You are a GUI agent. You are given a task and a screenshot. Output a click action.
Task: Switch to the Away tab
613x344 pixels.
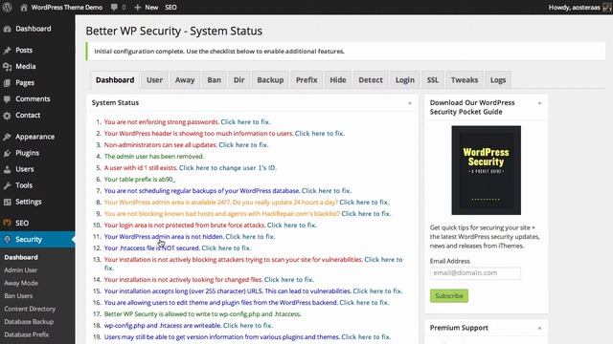point(185,80)
